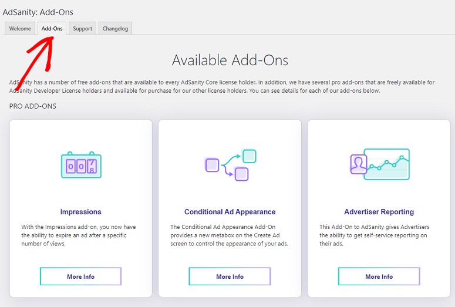This screenshot has width=455, height=307.
Task: Click the Impressions add-on description text
Action: click(x=79, y=235)
